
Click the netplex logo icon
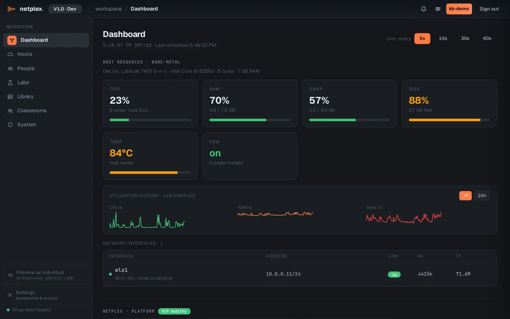[x=11, y=9]
